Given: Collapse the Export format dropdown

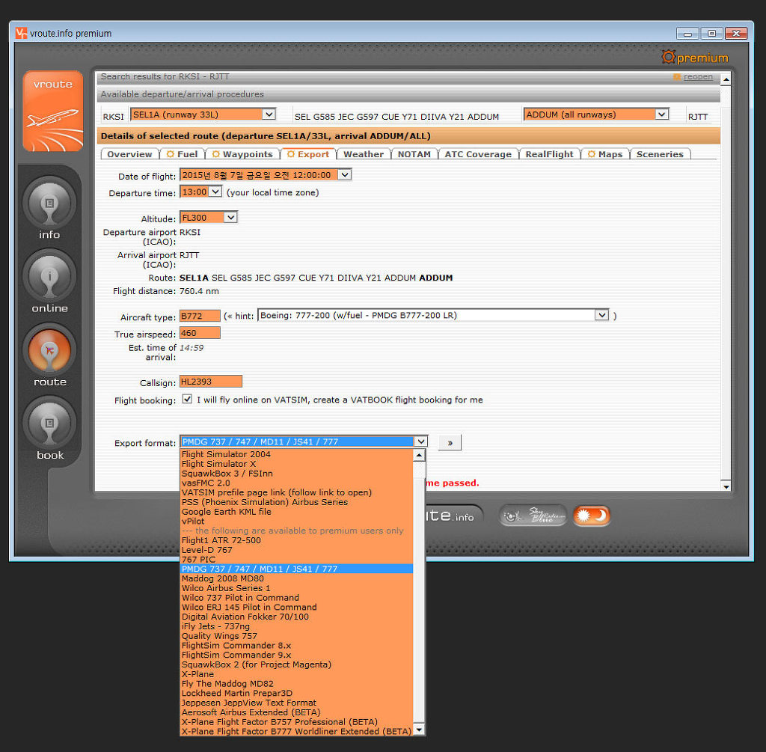Looking at the screenshot, I should coord(420,441).
